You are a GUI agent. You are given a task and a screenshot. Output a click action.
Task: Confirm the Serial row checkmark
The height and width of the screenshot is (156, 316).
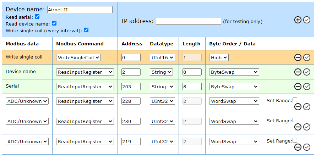(307, 87)
